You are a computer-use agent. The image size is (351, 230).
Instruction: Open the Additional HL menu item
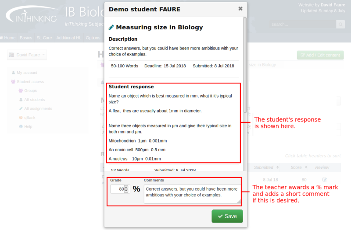[x=69, y=38]
